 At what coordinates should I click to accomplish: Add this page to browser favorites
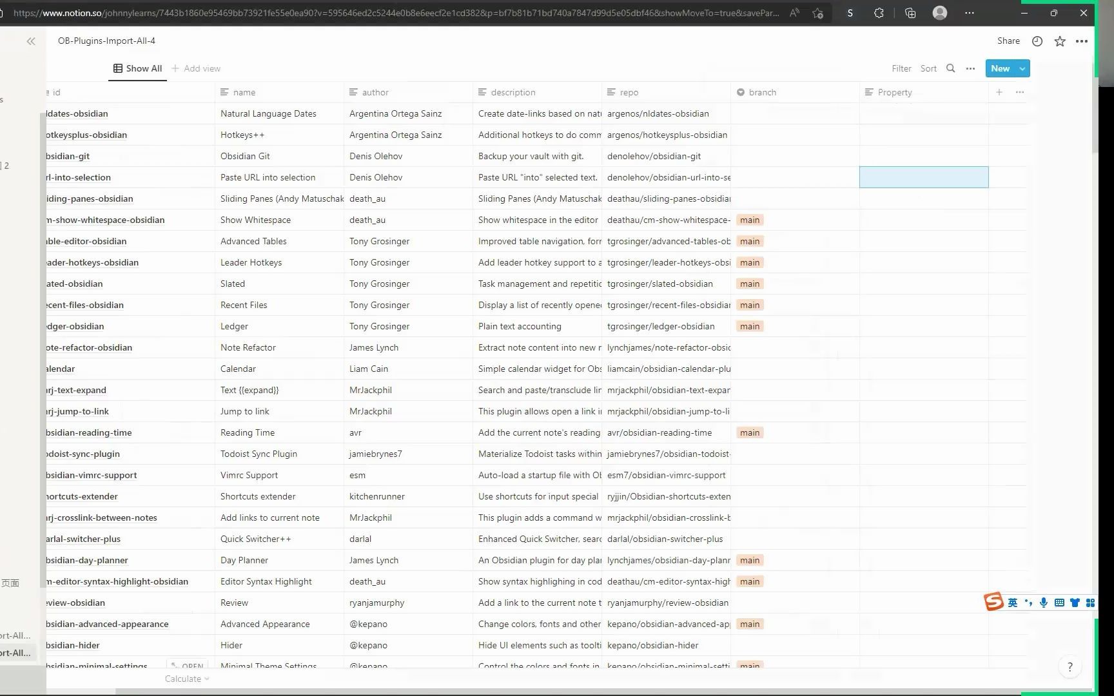tap(818, 13)
